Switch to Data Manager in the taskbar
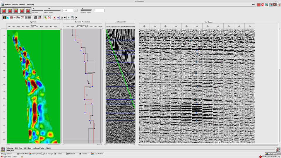 [x=49, y=154]
